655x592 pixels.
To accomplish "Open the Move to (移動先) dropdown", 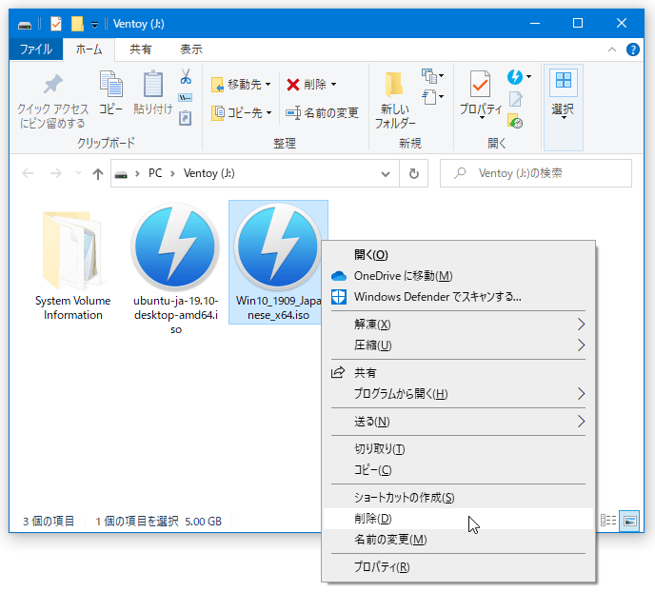I will pyautogui.click(x=241, y=85).
